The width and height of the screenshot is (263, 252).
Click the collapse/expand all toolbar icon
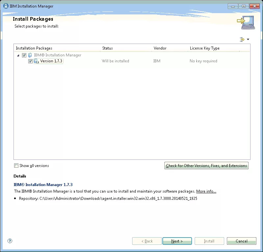[x=242, y=39]
